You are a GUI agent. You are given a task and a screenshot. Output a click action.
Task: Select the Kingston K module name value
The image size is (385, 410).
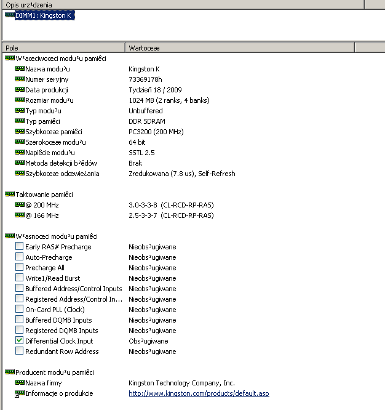pyautogui.click(x=144, y=69)
